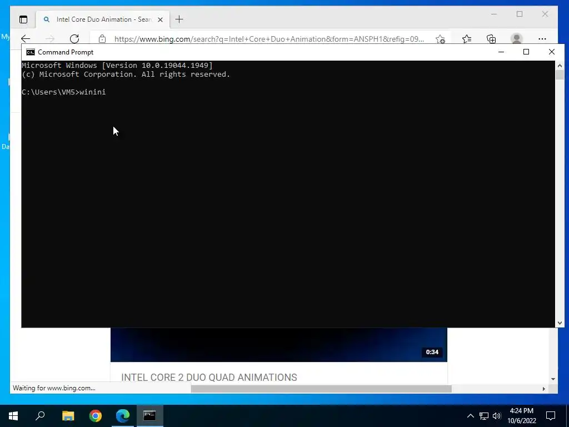Select the Intel Core Duo Animation tab
The height and width of the screenshot is (427, 569).
click(x=102, y=19)
